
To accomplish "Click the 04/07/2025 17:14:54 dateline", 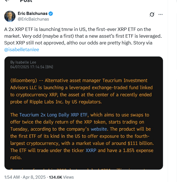I will [31, 67].
